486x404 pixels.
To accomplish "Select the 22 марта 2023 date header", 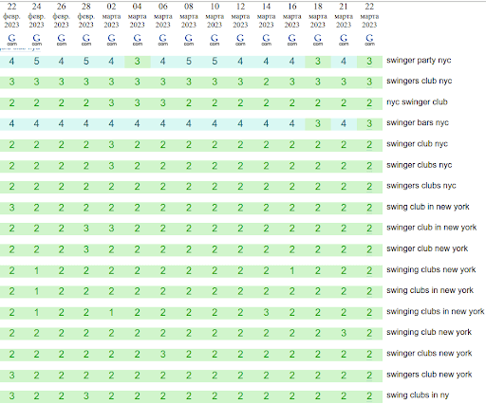I will 369,15.
